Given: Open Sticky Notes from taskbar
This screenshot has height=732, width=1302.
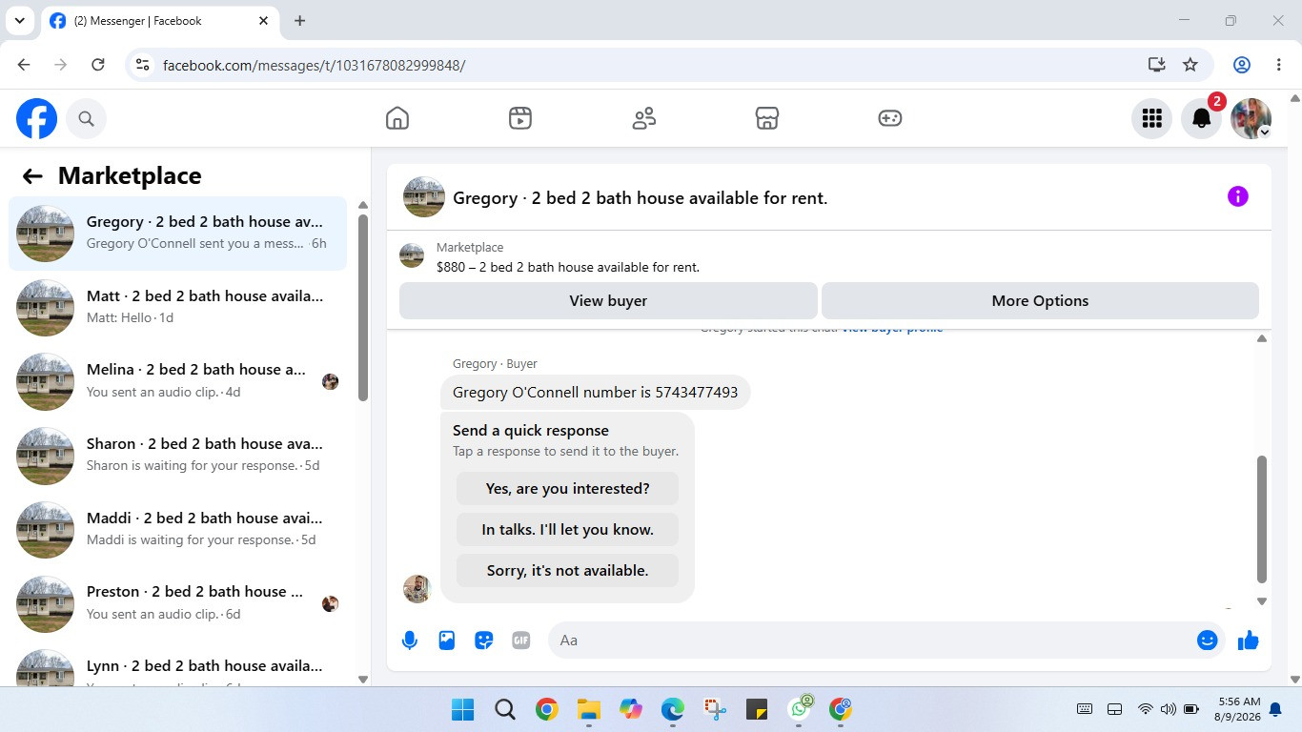Looking at the screenshot, I should (x=757, y=709).
